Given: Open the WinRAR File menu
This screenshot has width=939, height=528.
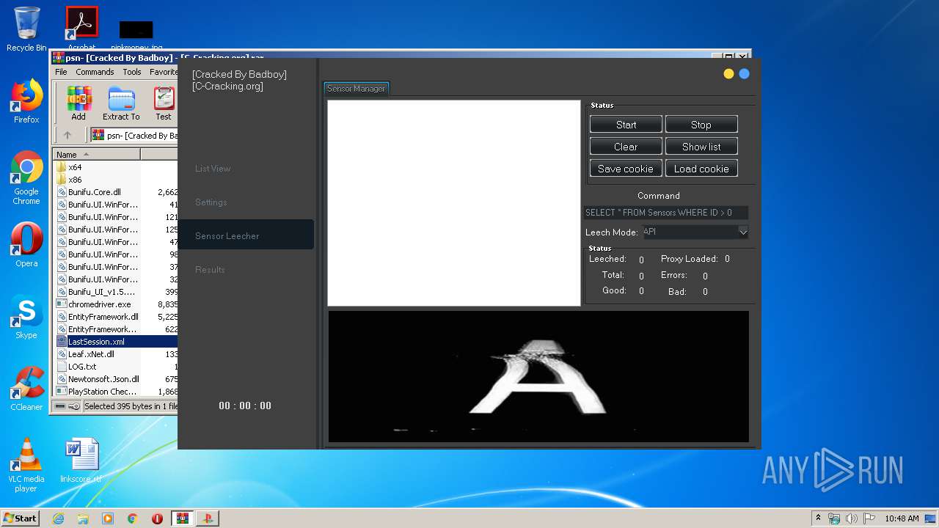Looking at the screenshot, I should pos(61,72).
